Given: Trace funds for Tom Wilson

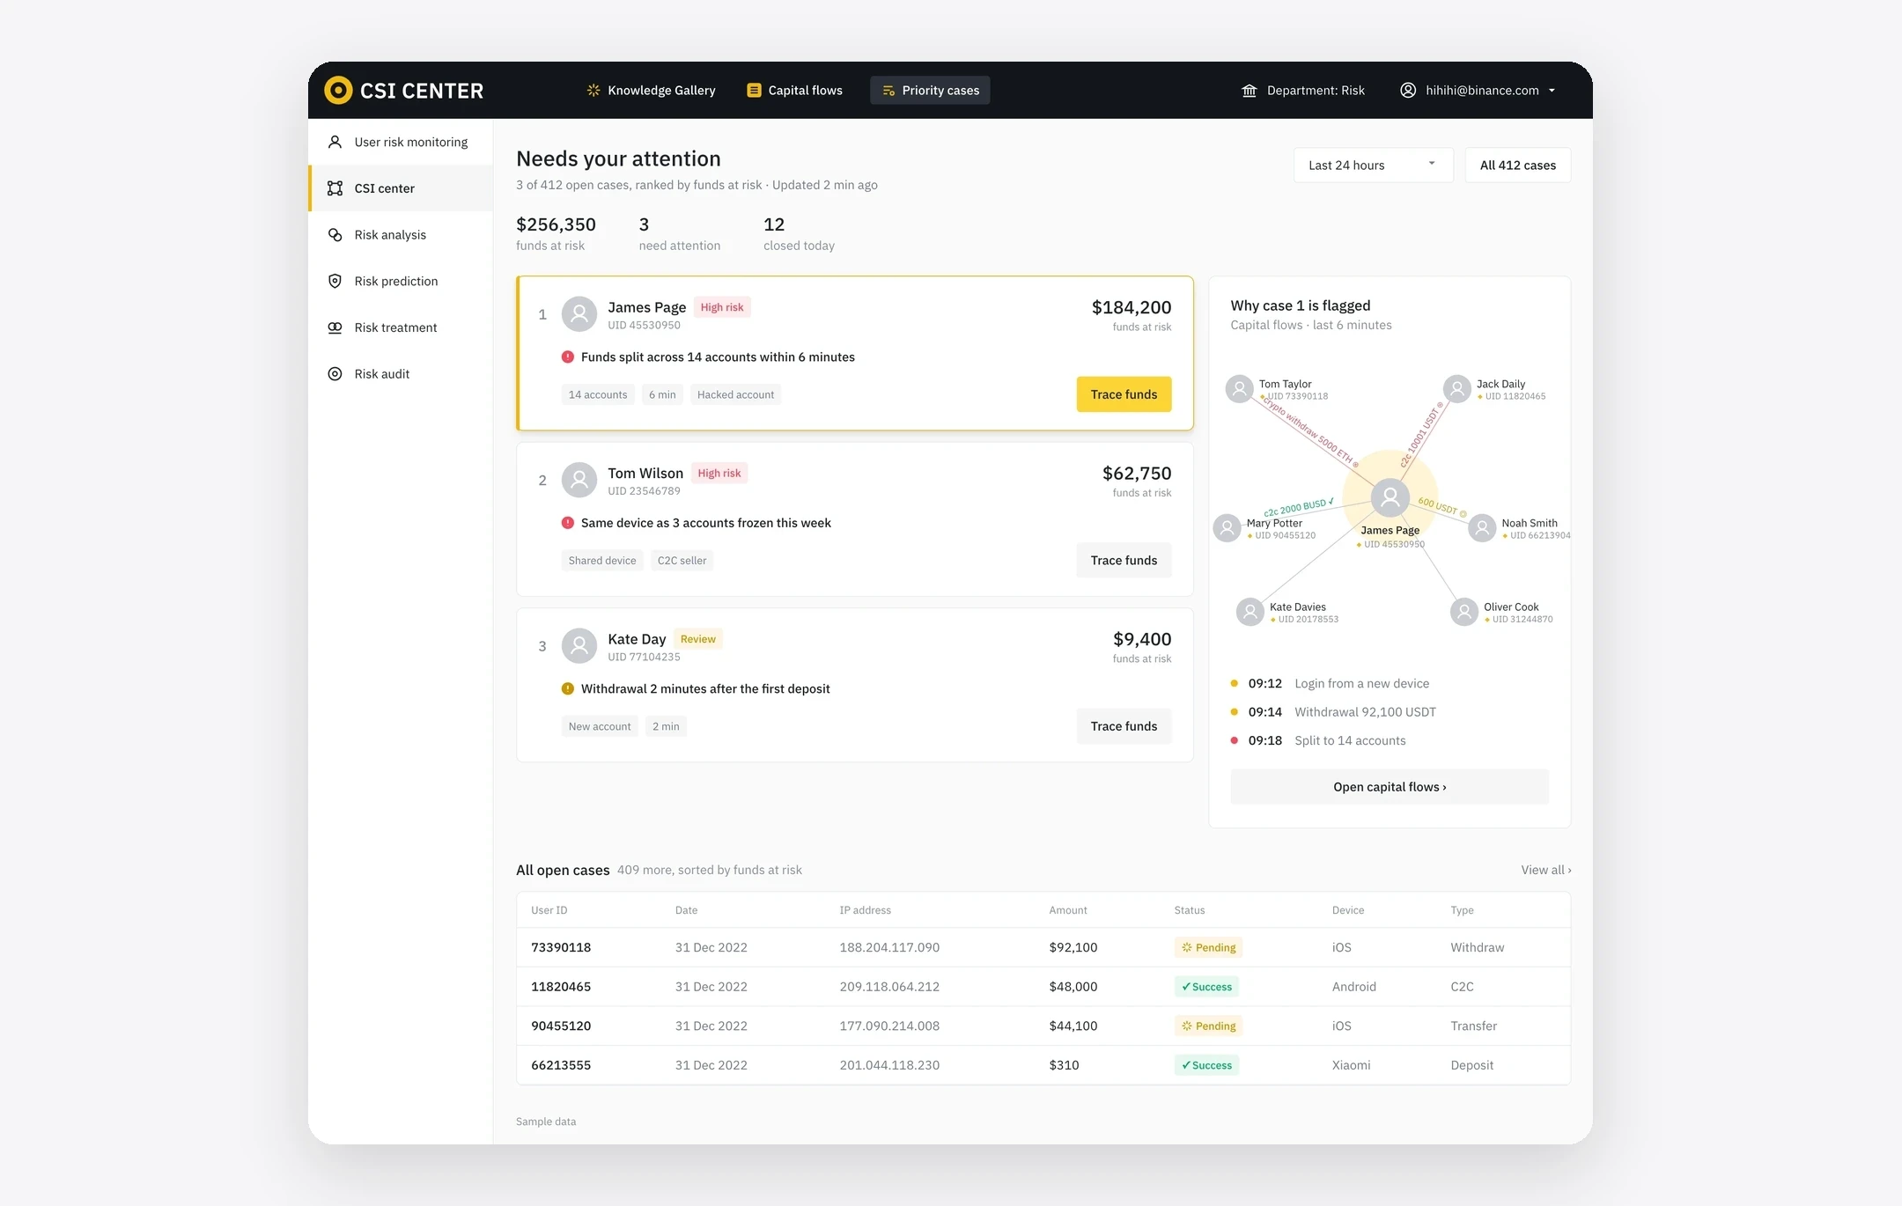Looking at the screenshot, I should pyautogui.click(x=1124, y=560).
